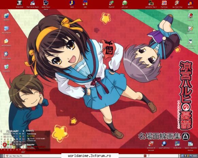This screenshot has width=198, height=158.
Task: Open the '10:00 - 14:00 Health Commercial' event
Action: click(x=36, y=139)
